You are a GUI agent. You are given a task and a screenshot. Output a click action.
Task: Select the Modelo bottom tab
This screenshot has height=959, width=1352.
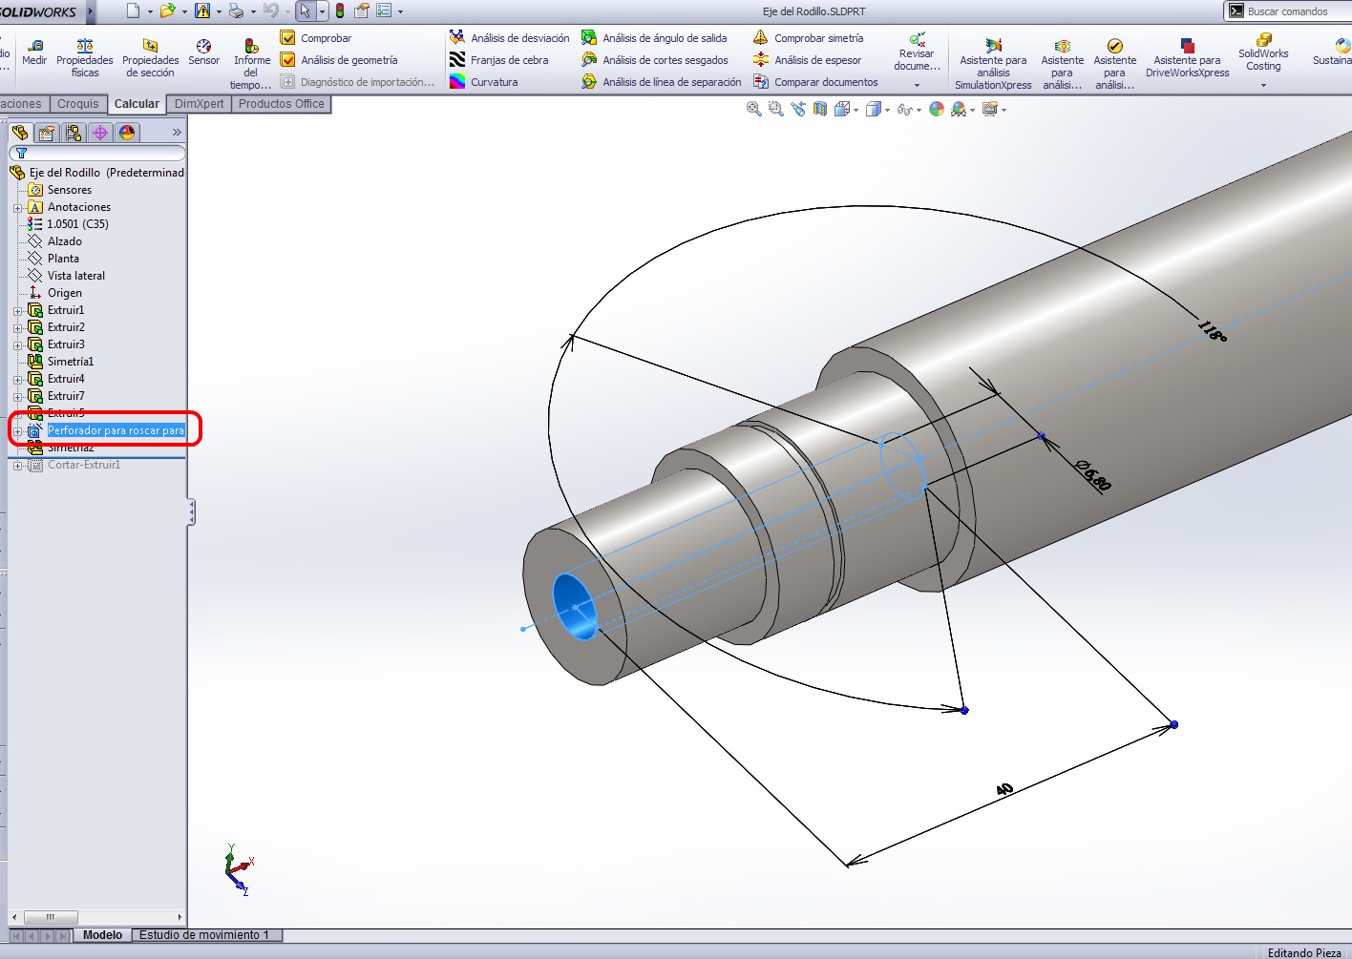(x=102, y=935)
